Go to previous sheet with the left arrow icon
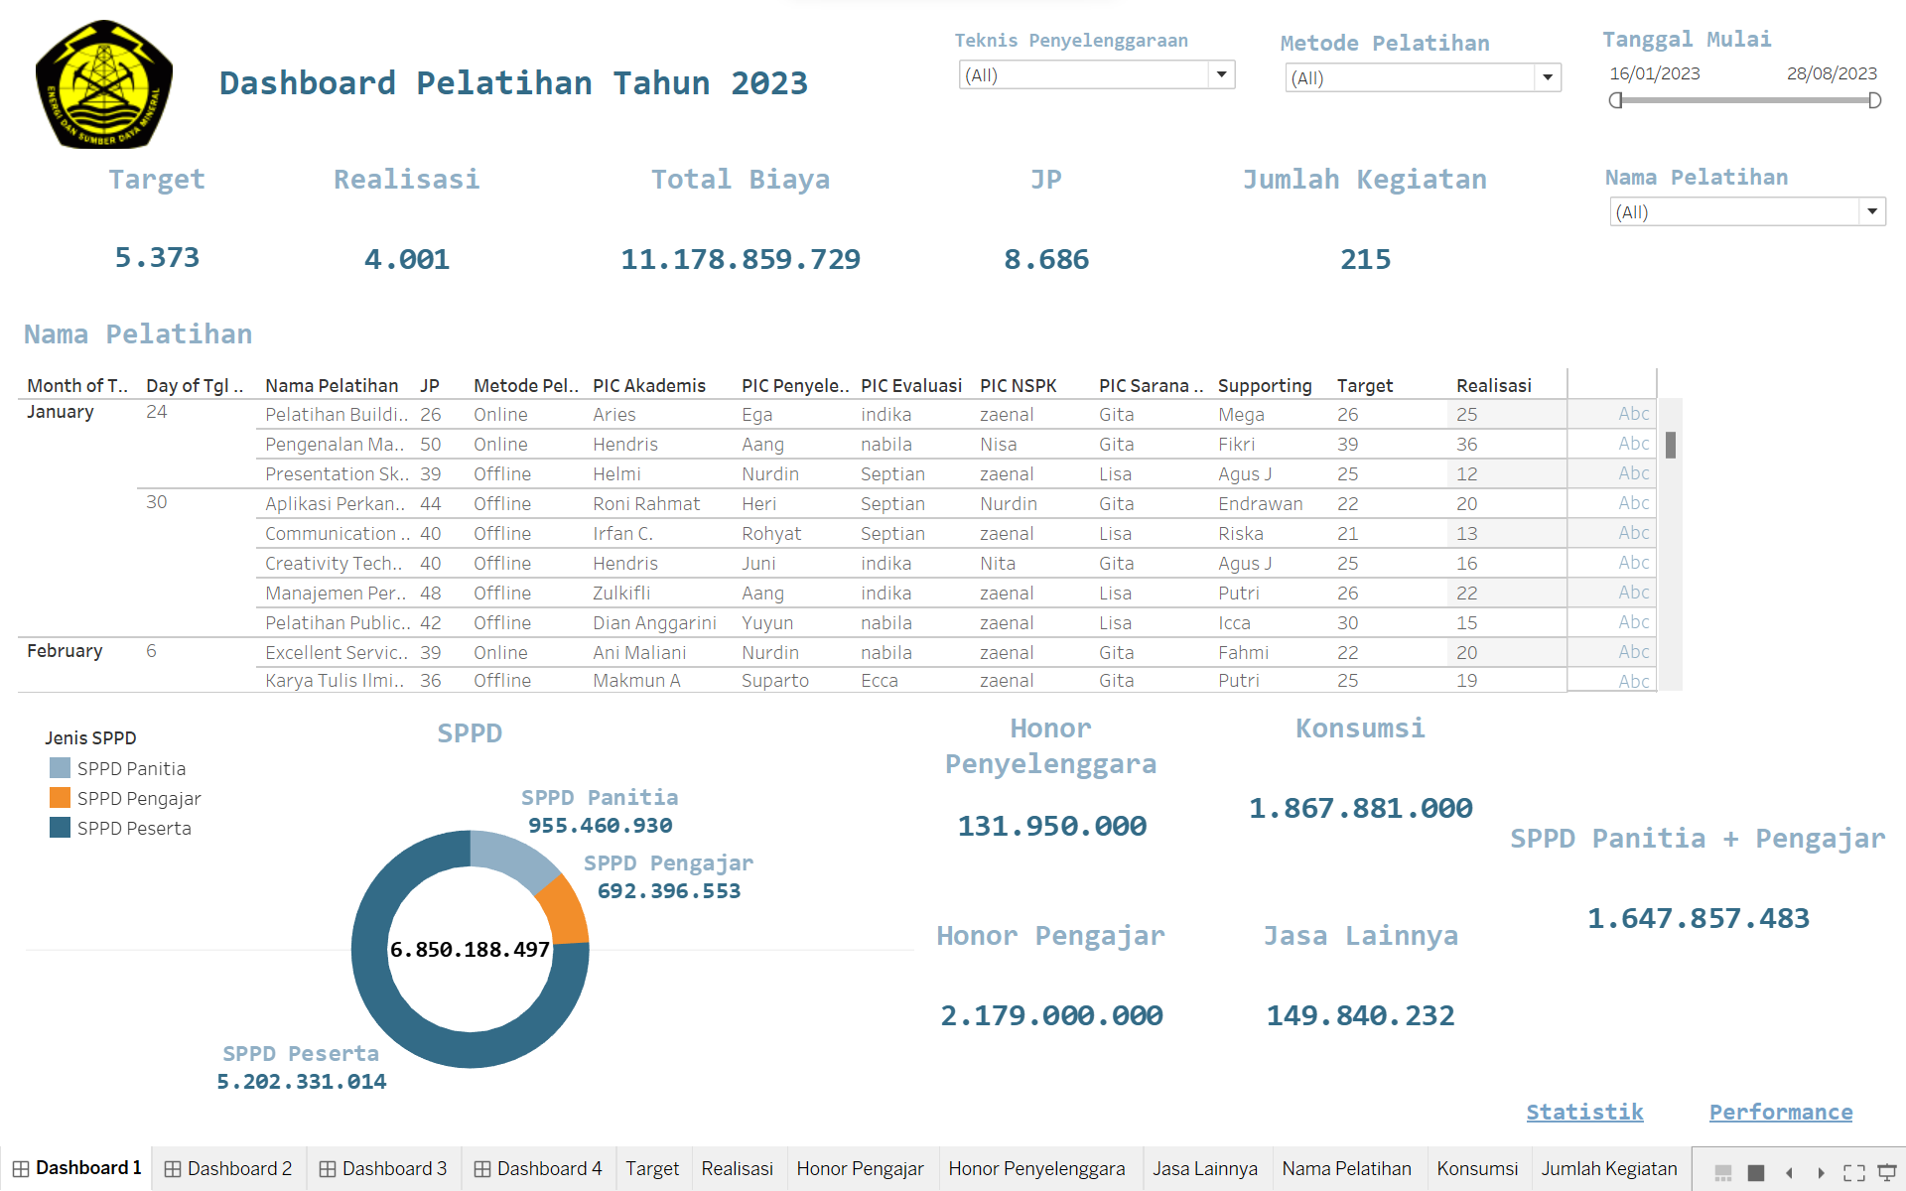 pyautogui.click(x=1787, y=1174)
